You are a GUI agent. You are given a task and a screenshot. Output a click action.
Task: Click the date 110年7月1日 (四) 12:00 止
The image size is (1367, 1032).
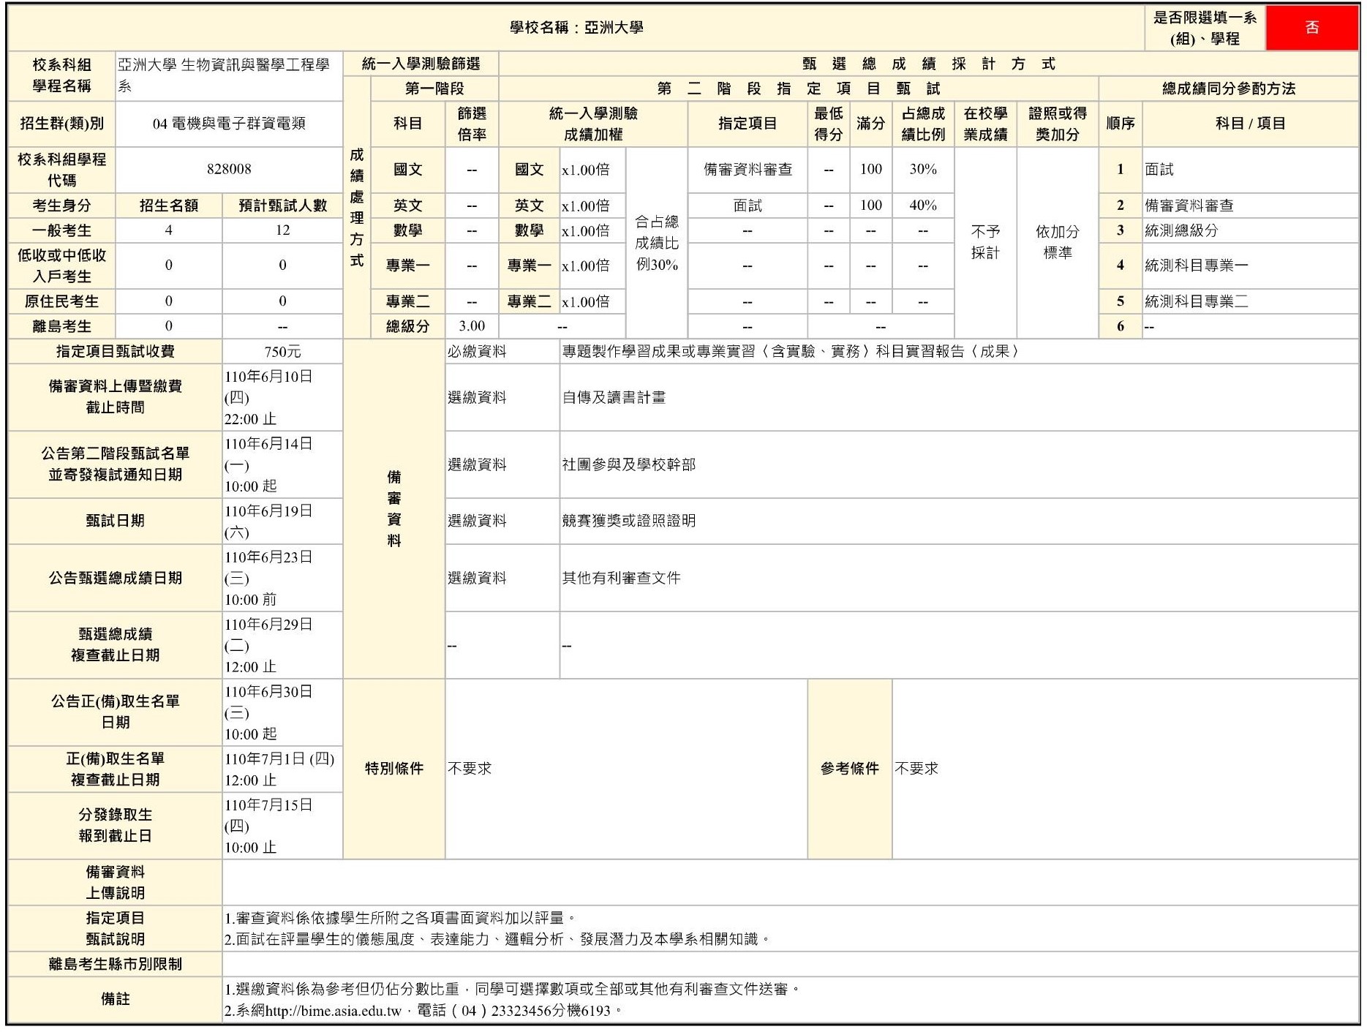pyautogui.click(x=279, y=769)
